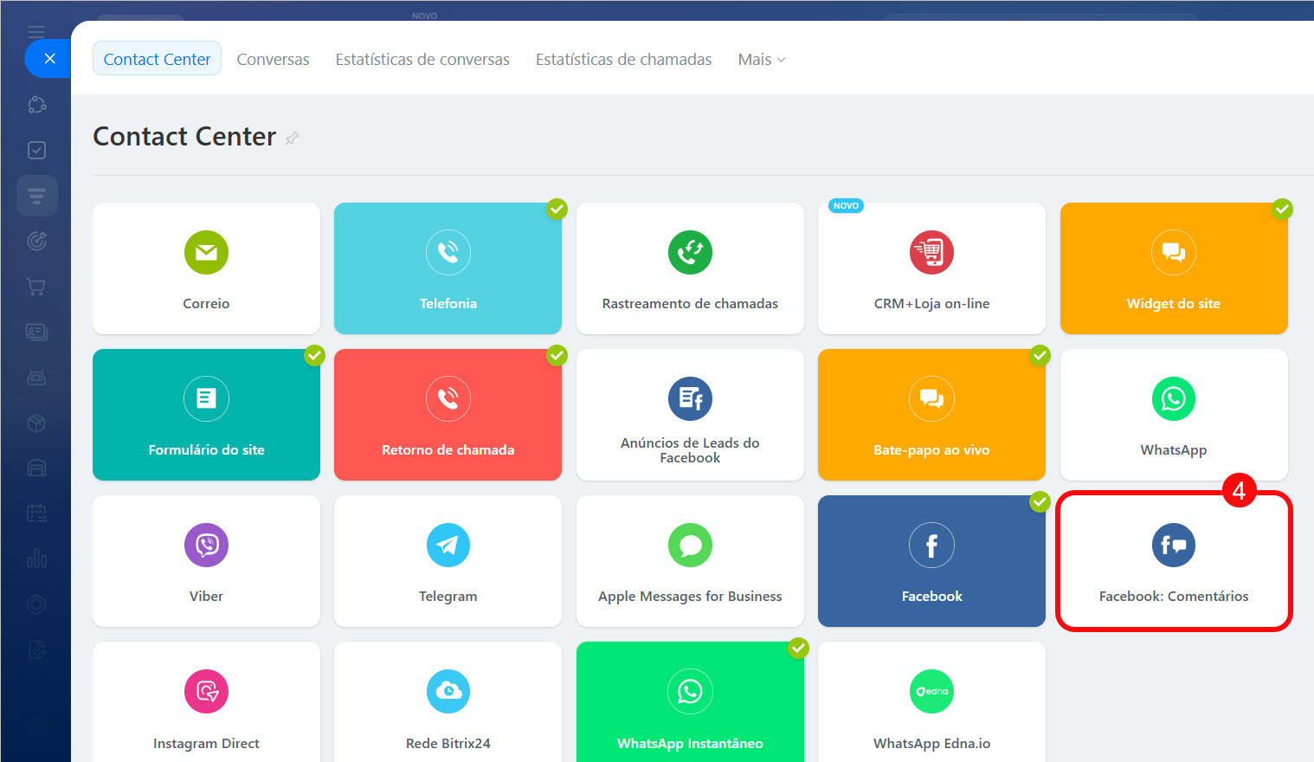Click the Instagram Direct label
The width and height of the screenshot is (1314, 762).
(206, 743)
